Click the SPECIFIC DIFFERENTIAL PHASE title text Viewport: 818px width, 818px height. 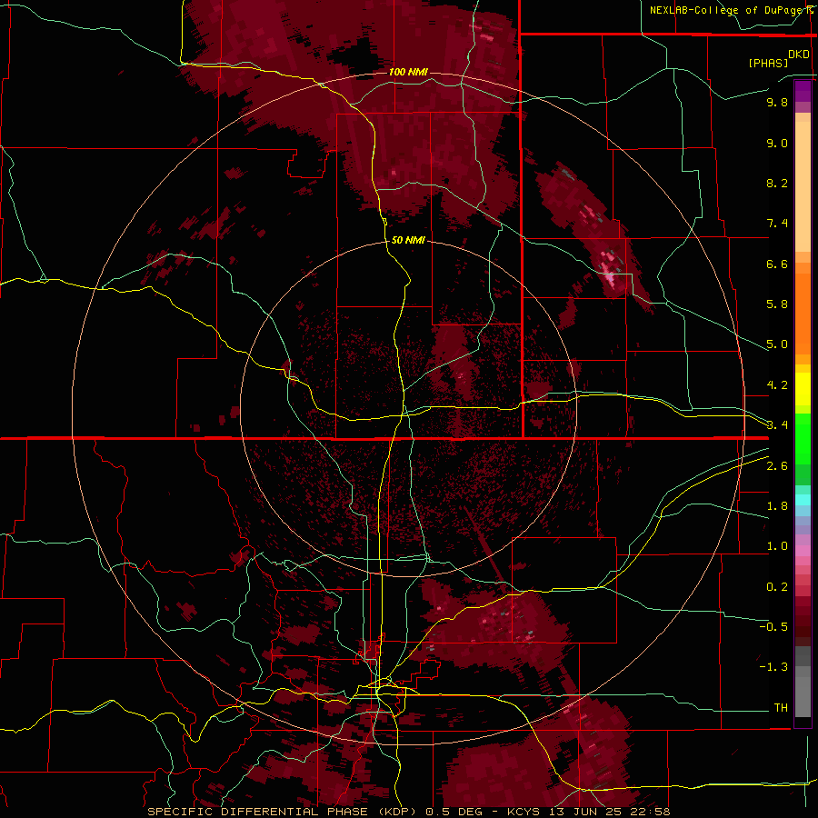coord(258,812)
